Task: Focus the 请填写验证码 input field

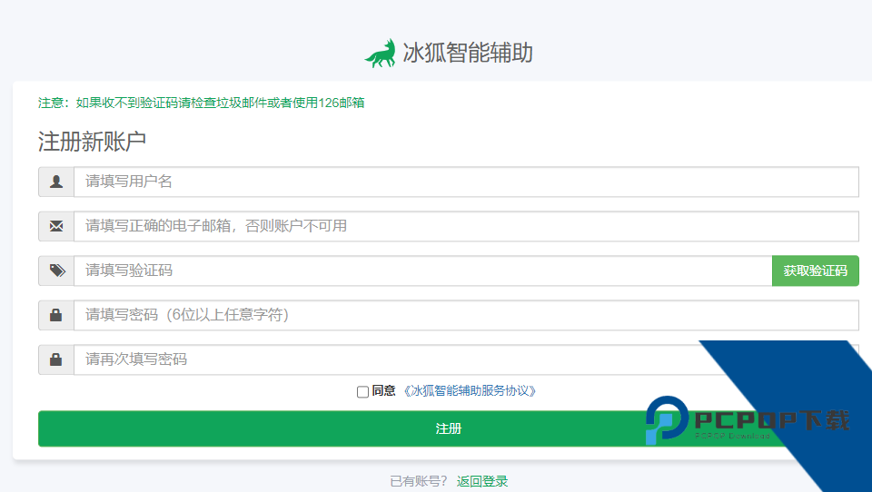Action: click(x=422, y=271)
